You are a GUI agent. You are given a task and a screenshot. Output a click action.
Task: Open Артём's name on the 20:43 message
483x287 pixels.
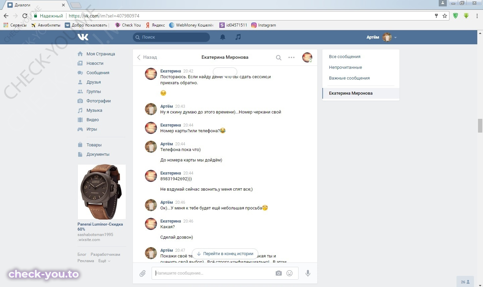167,106
